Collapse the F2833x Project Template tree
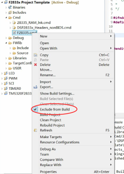The width and height of the screenshot is (124, 174). click(2, 3)
